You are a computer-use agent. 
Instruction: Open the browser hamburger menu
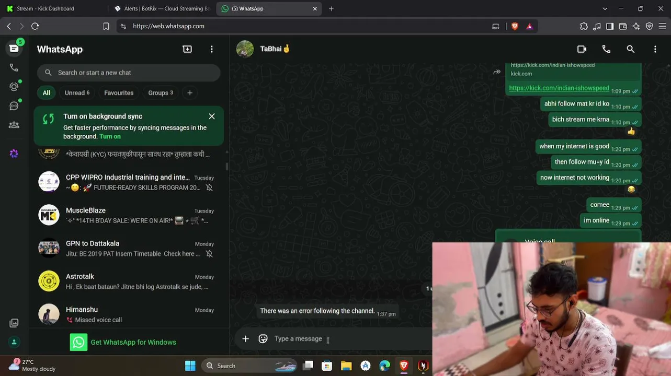tap(662, 26)
